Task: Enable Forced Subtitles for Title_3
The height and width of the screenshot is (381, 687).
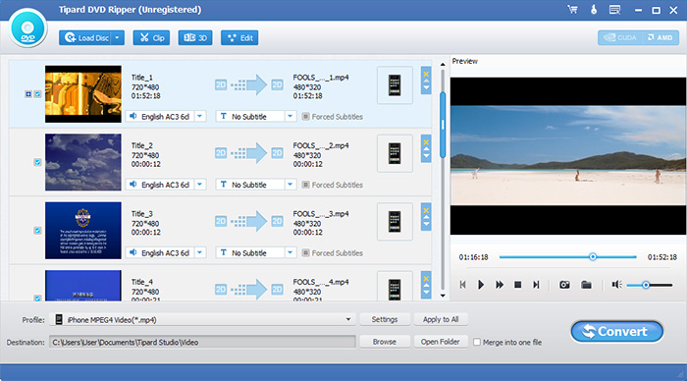Action: [306, 253]
